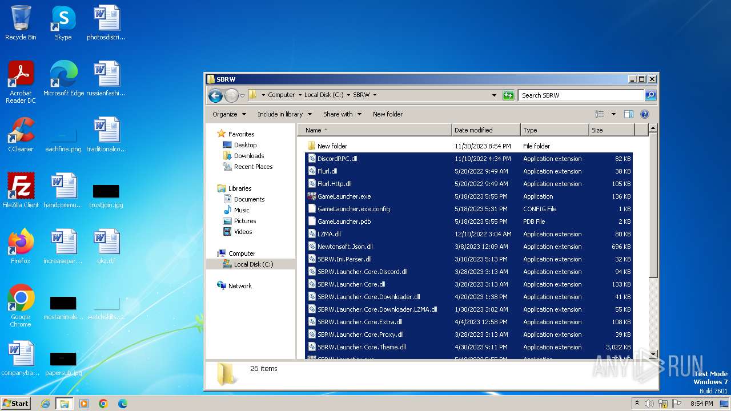This screenshot has width=731, height=411.
Task: Open Documents library in navigation pane
Action: [249, 199]
